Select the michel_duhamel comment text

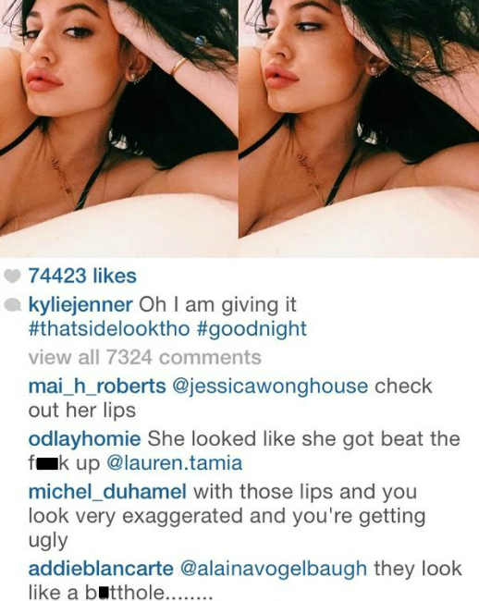[x=227, y=516]
